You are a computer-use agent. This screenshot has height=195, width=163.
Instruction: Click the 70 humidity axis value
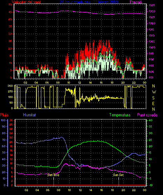tap(4, 140)
